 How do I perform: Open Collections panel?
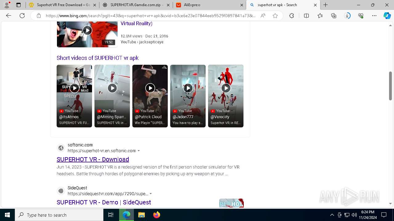click(334, 16)
